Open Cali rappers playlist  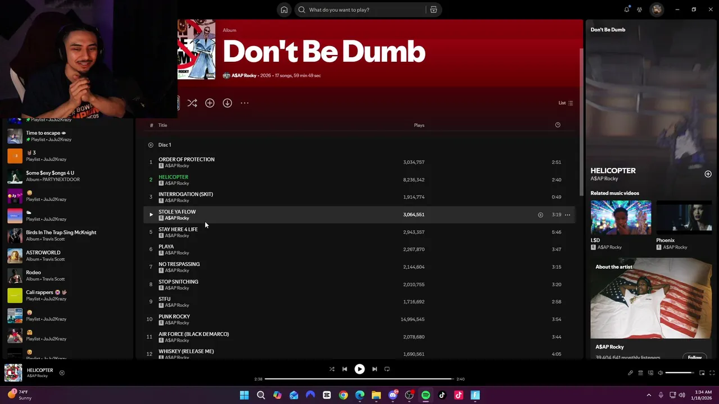point(67,295)
